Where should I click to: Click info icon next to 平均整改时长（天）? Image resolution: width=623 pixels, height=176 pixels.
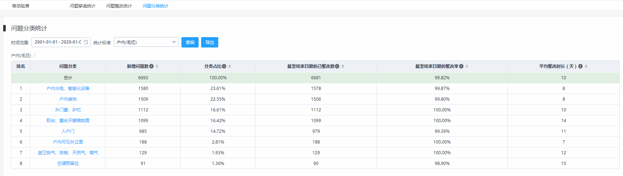point(580,66)
